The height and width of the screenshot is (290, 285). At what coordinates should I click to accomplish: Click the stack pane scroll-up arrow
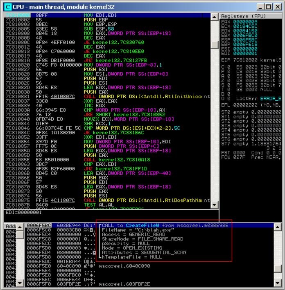277,227
